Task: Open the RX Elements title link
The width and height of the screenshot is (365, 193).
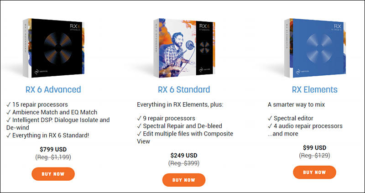Action: 315,89
